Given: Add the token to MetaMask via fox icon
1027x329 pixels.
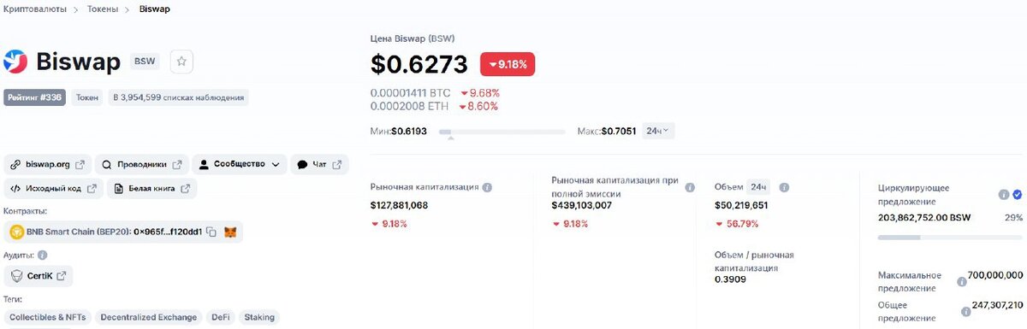Looking at the screenshot, I should pos(230,232).
